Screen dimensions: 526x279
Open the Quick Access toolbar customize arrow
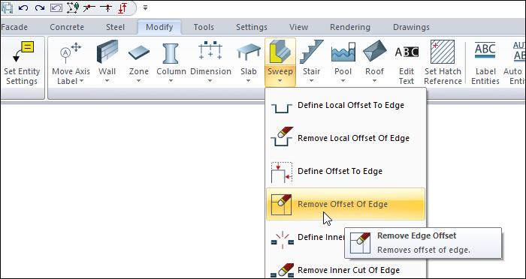point(145,7)
